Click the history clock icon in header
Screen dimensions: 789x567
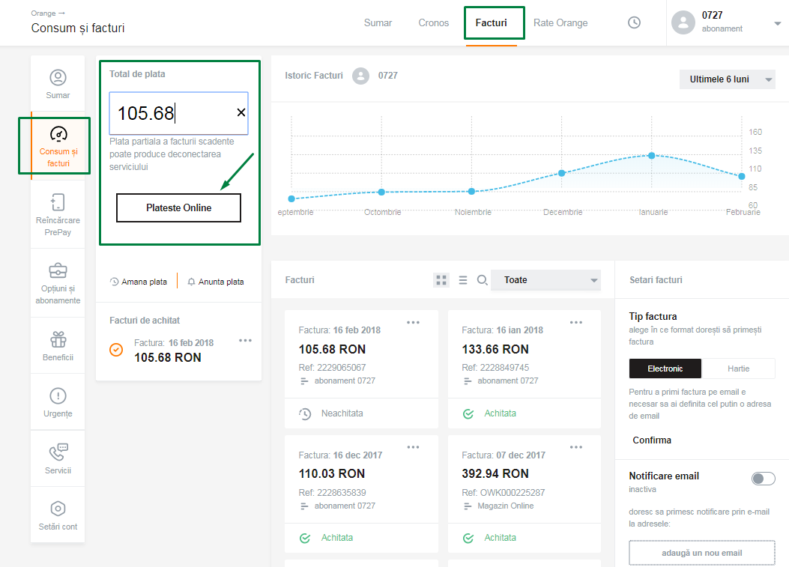[634, 22]
